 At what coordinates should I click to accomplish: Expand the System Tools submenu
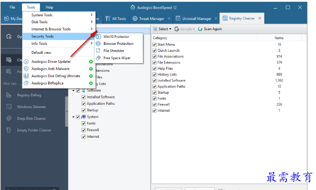(x=59, y=15)
